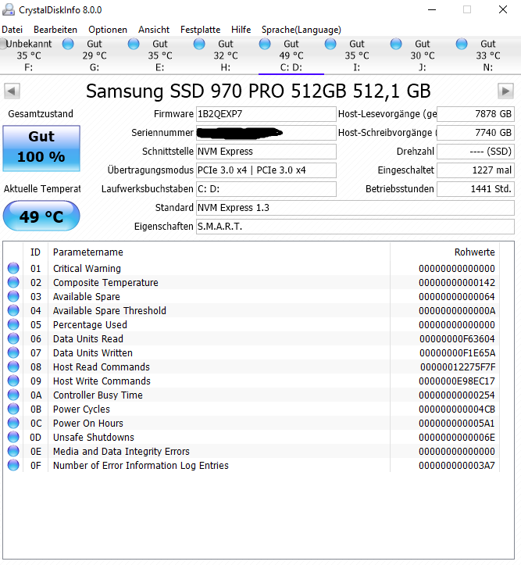Select the Percentage Used parameter name
The height and width of the screenshot is (565, 521).
(x=90, y=324)
